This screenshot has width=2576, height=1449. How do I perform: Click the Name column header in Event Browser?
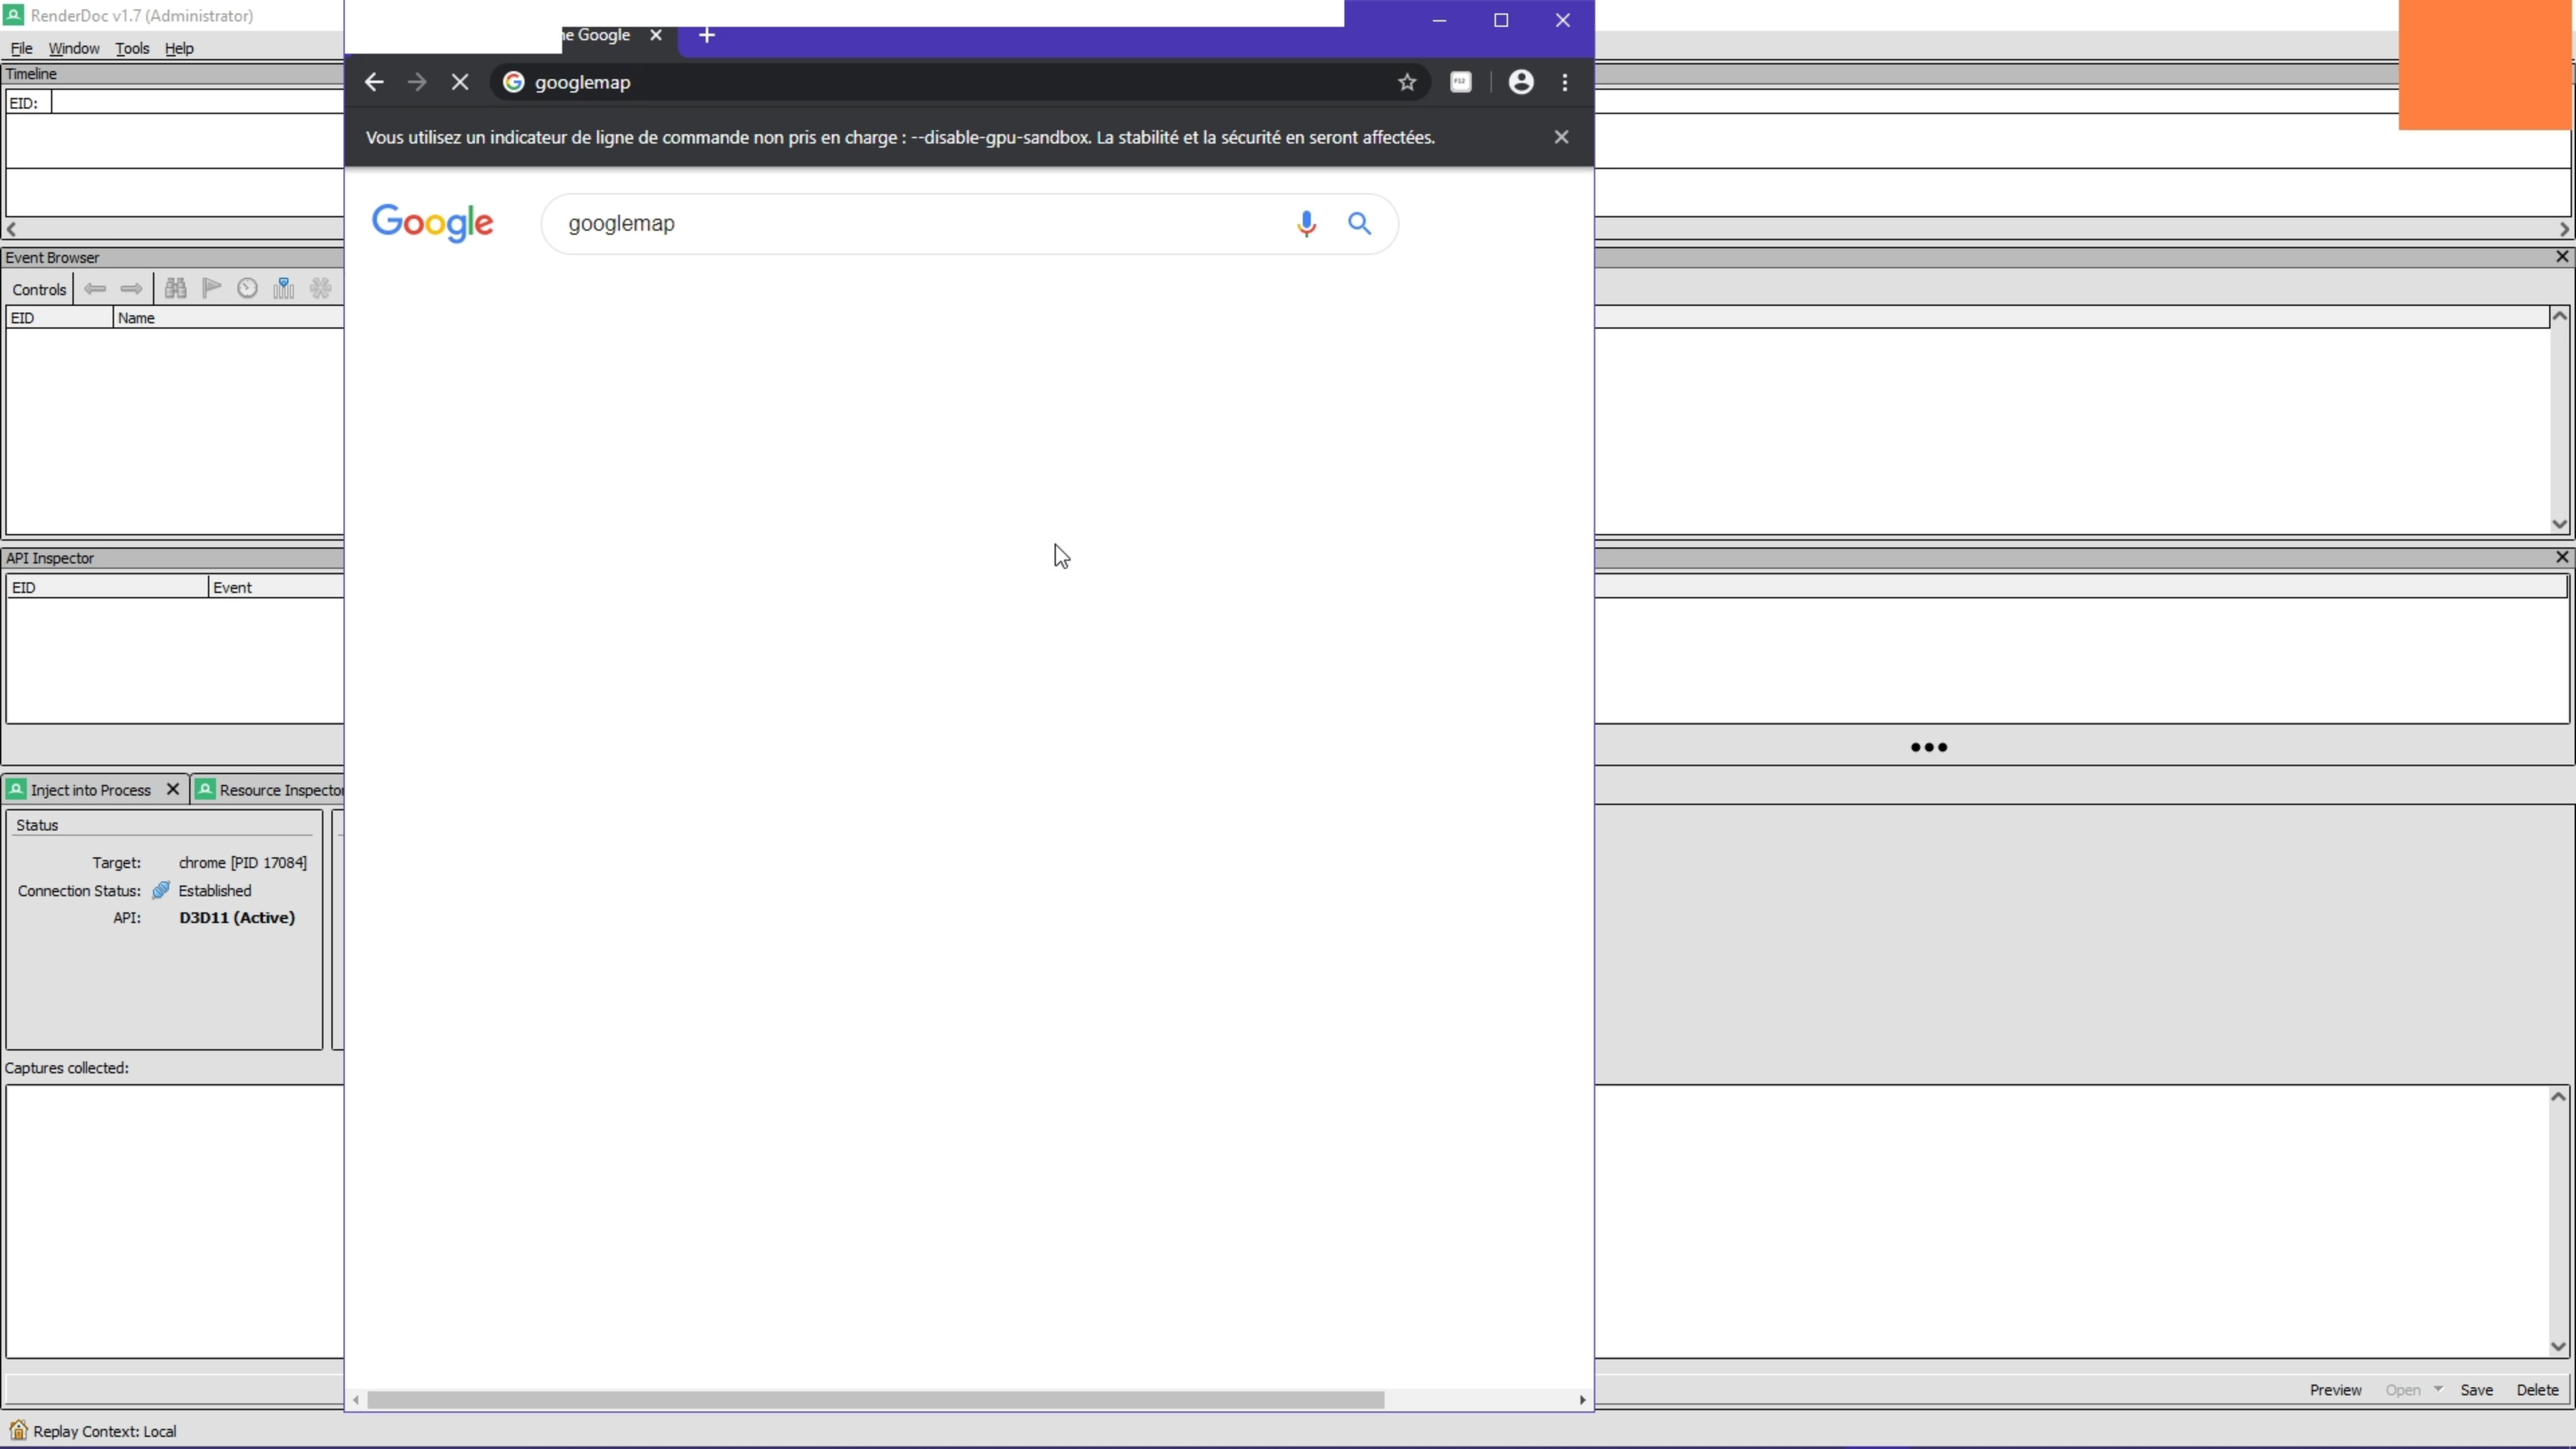pos(228,318)
